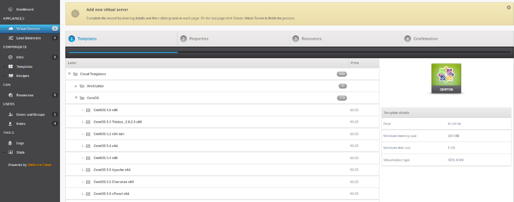The image size is (514, 202).
Task: Click the Templates sidebar icon
Action: 10,67
